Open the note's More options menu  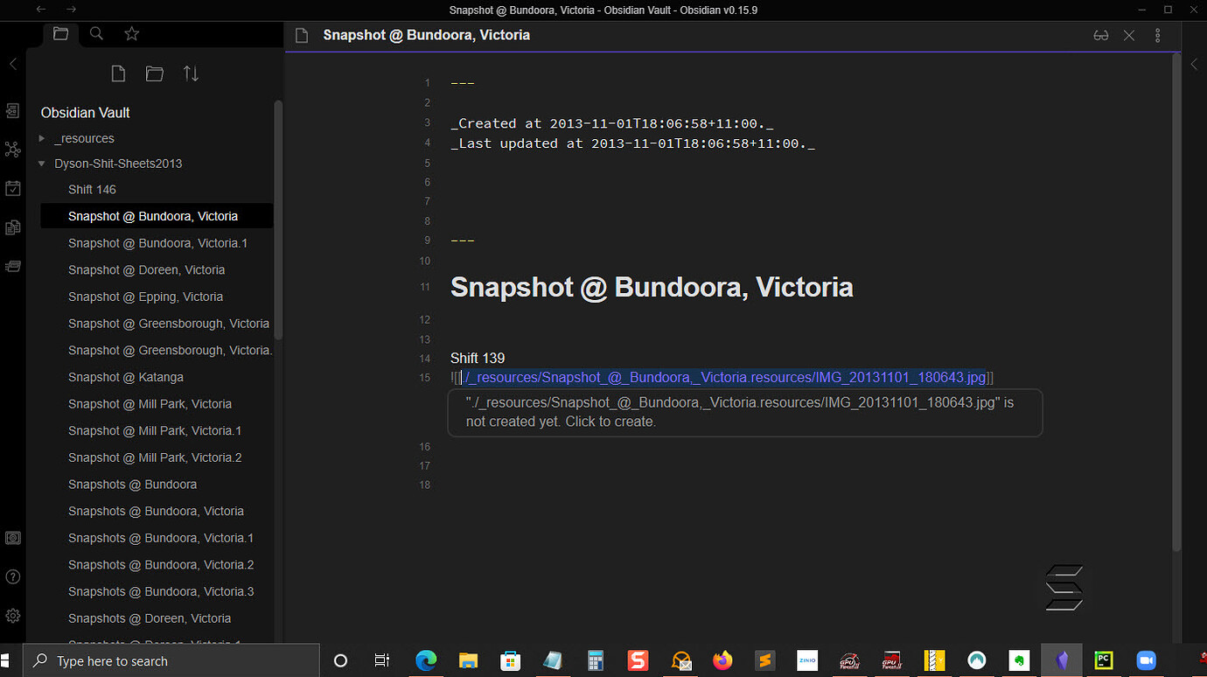(1157, 36)
